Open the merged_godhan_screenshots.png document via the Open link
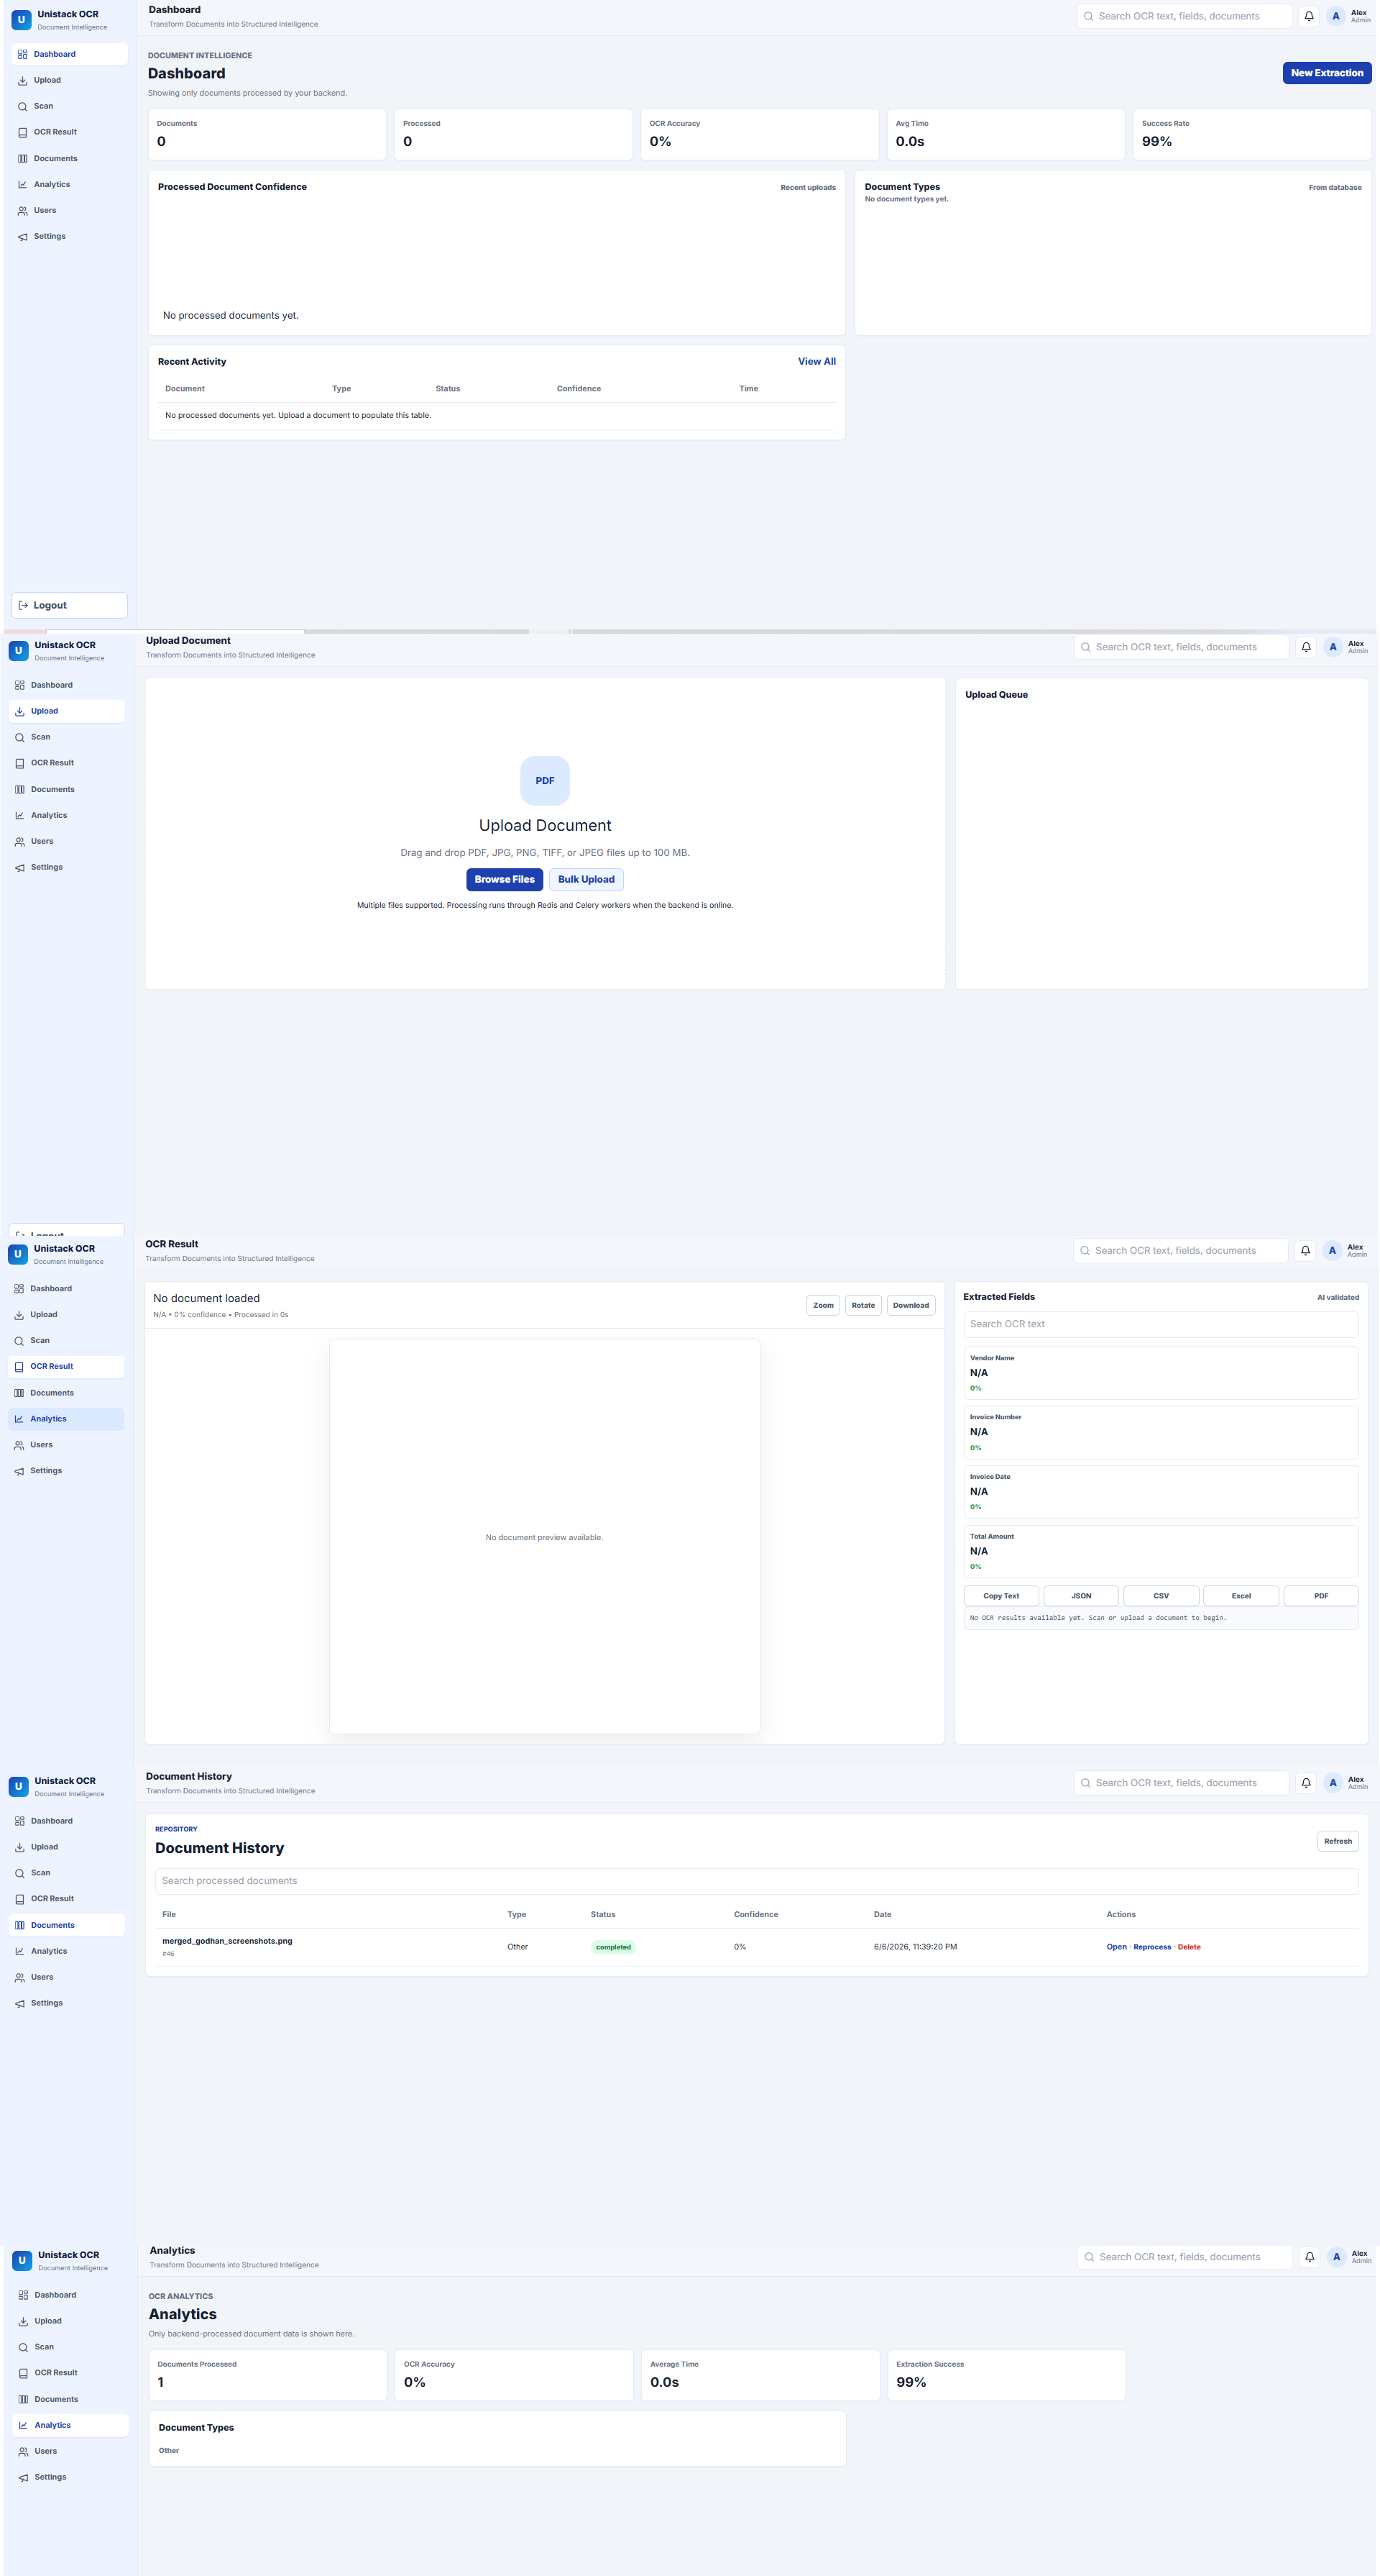1380x2576 pixels. 1116,1946
